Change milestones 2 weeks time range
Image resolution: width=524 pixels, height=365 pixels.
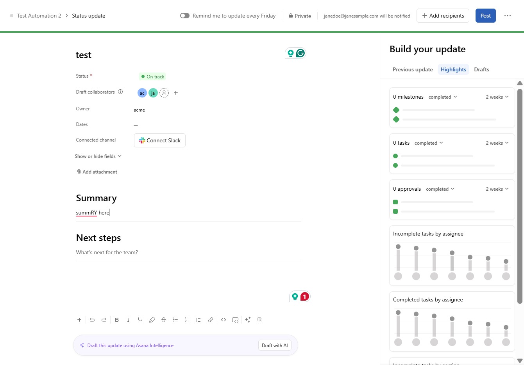(x=497, y=97)
